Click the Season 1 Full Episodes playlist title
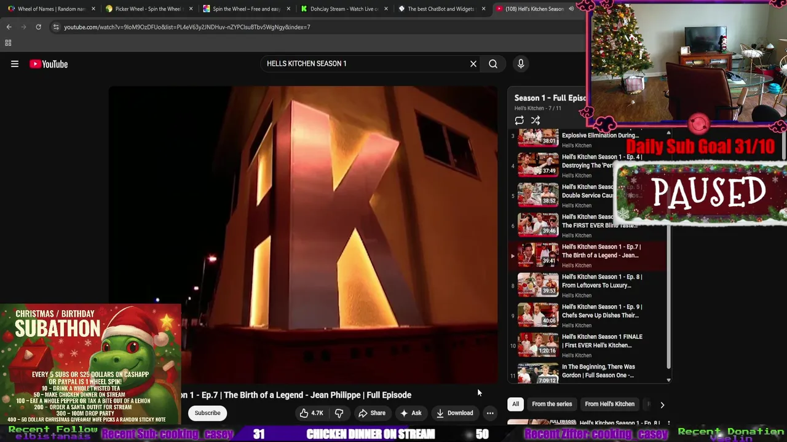 550,98
